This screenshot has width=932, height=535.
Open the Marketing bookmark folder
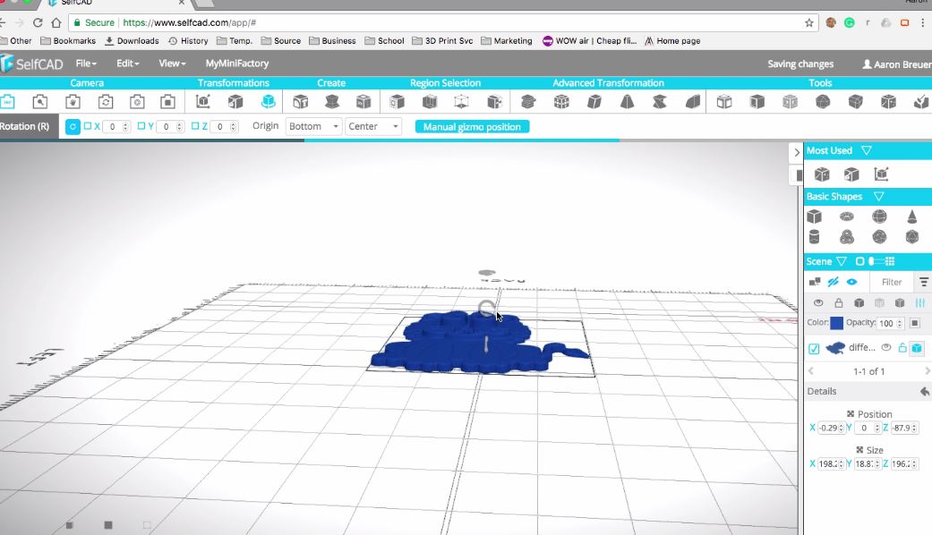point(507,41)
